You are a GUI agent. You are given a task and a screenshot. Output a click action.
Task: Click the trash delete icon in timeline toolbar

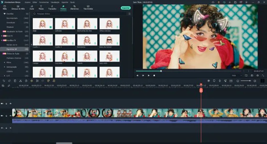15,81
